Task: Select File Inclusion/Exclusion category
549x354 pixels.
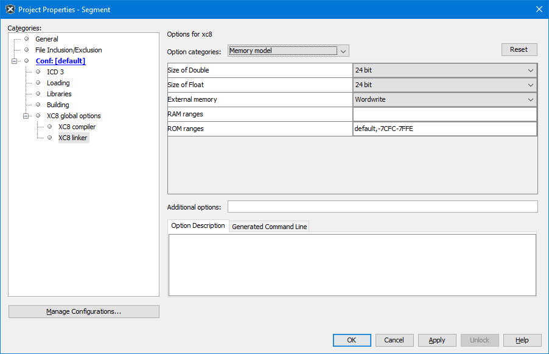Action: pyautogui.click(x=69, y=50)
